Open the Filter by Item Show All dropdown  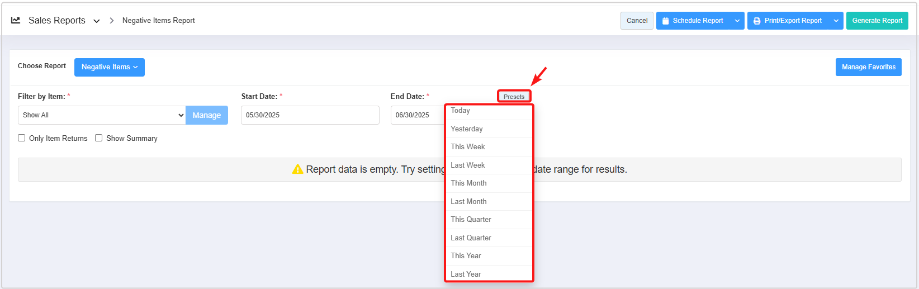pyautogui.click(x=101, y=115)
